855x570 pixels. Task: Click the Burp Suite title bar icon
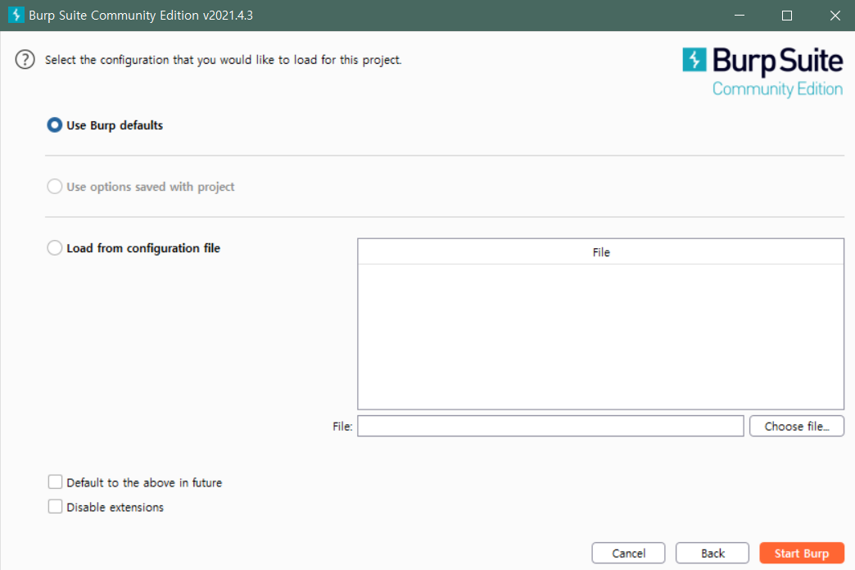16,15
